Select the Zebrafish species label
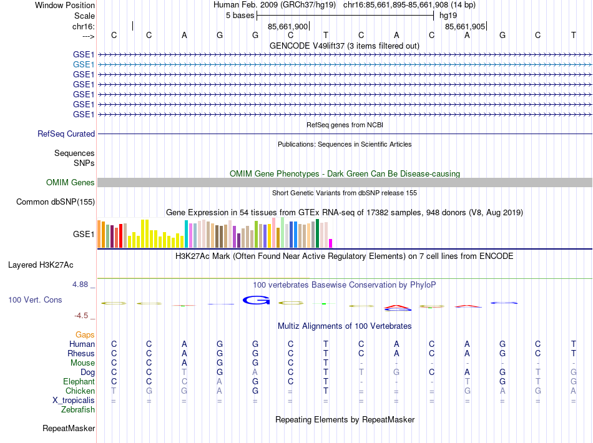The image size is (593, 443). point(78,410)
